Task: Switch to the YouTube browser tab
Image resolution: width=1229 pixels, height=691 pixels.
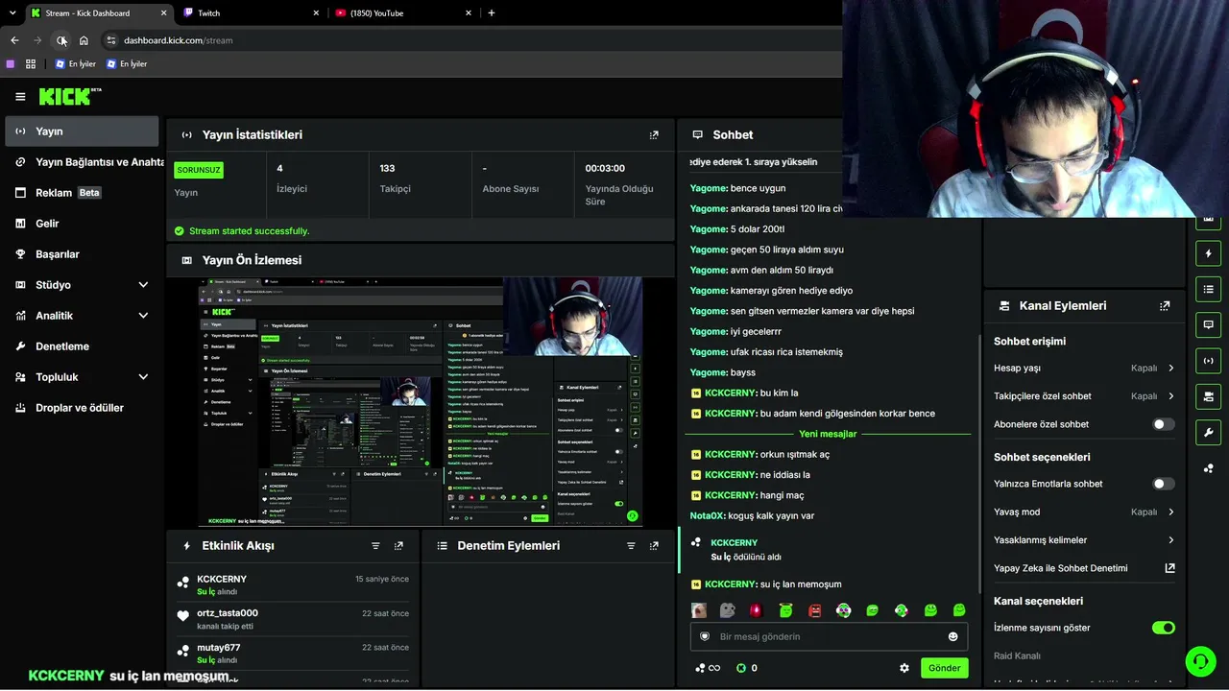Action: point(403,12)
